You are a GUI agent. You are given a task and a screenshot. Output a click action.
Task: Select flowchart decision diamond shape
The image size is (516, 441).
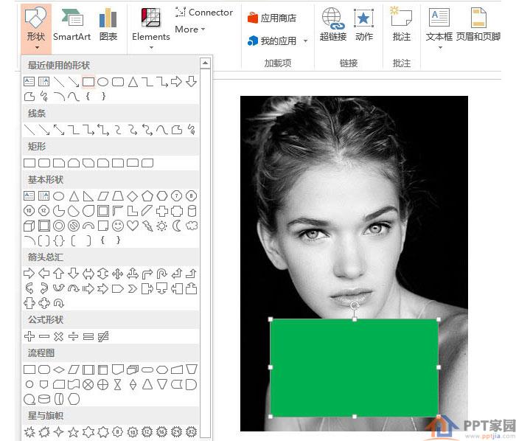pos(59,369)
